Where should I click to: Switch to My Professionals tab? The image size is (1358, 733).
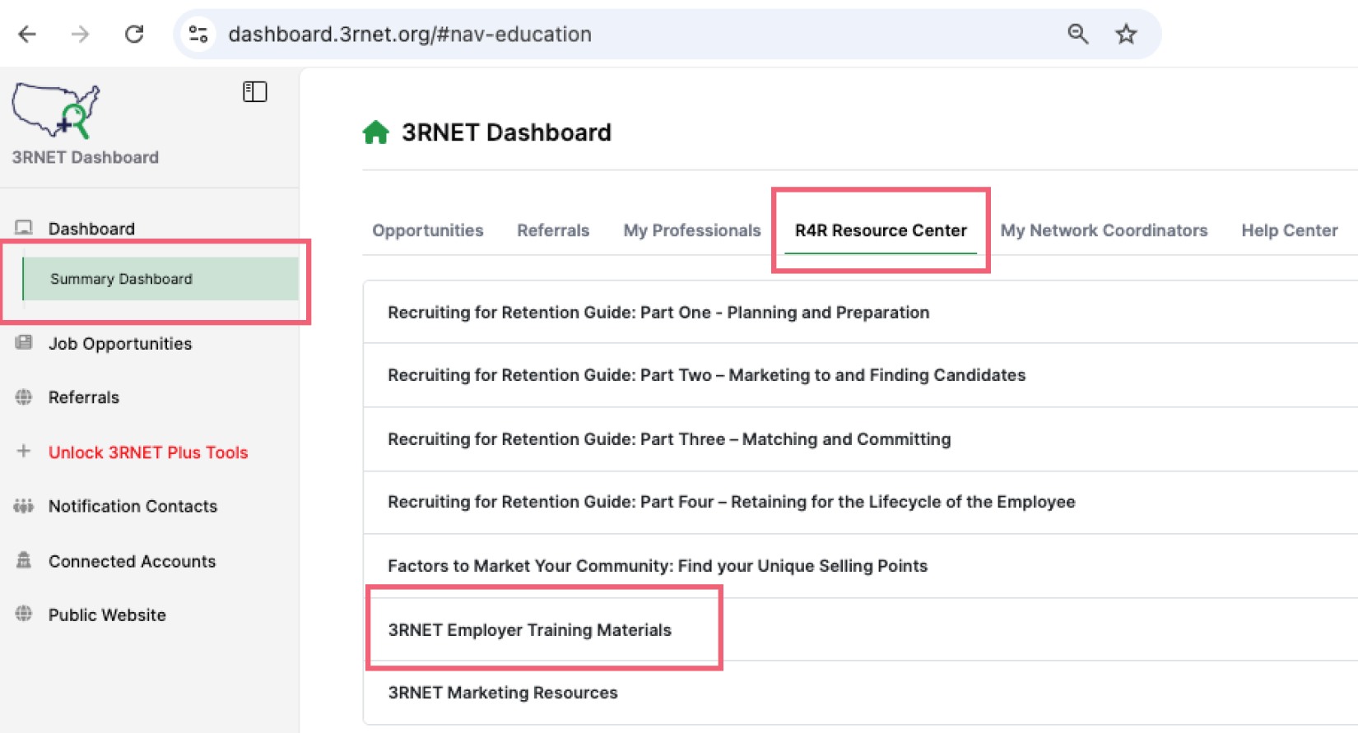(692, 230)
